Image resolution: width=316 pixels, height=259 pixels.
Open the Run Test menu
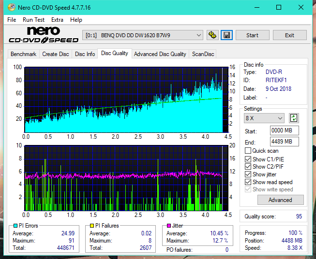(x=33, y=20)
